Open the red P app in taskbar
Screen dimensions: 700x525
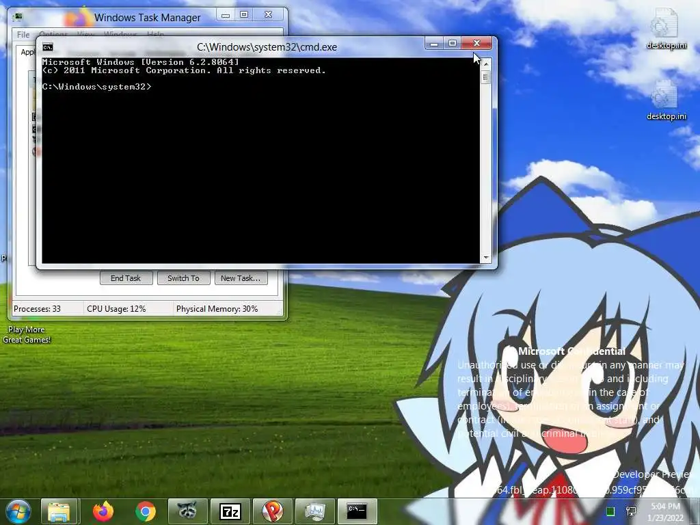pyautogui.click(x=272, y=511)
